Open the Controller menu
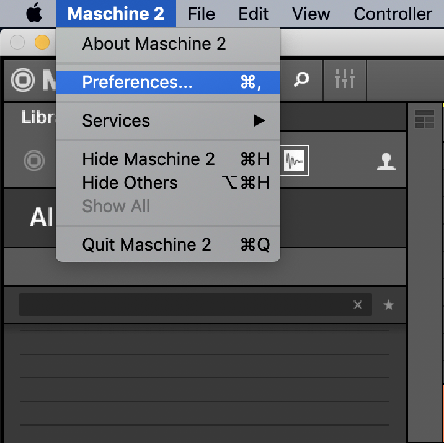This screenshot has width=444, height=443. [393, 14]
